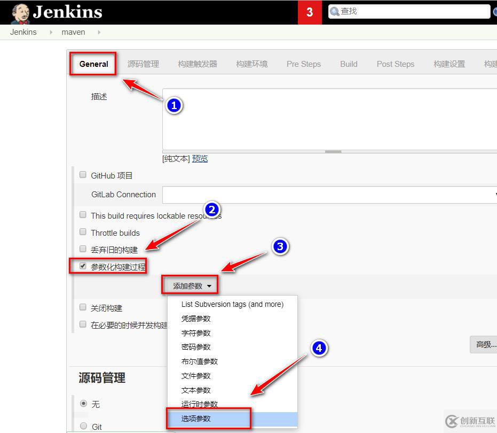This screenshot has height=433, width=497.
Task: Switch to the Build tab
Action: (349, 64)
